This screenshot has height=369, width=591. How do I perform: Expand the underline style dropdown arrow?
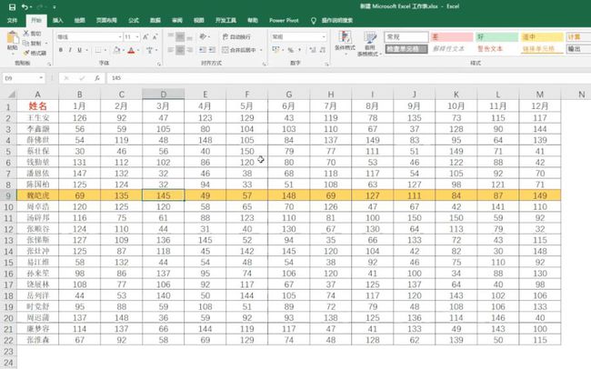(x=86, y=50)
